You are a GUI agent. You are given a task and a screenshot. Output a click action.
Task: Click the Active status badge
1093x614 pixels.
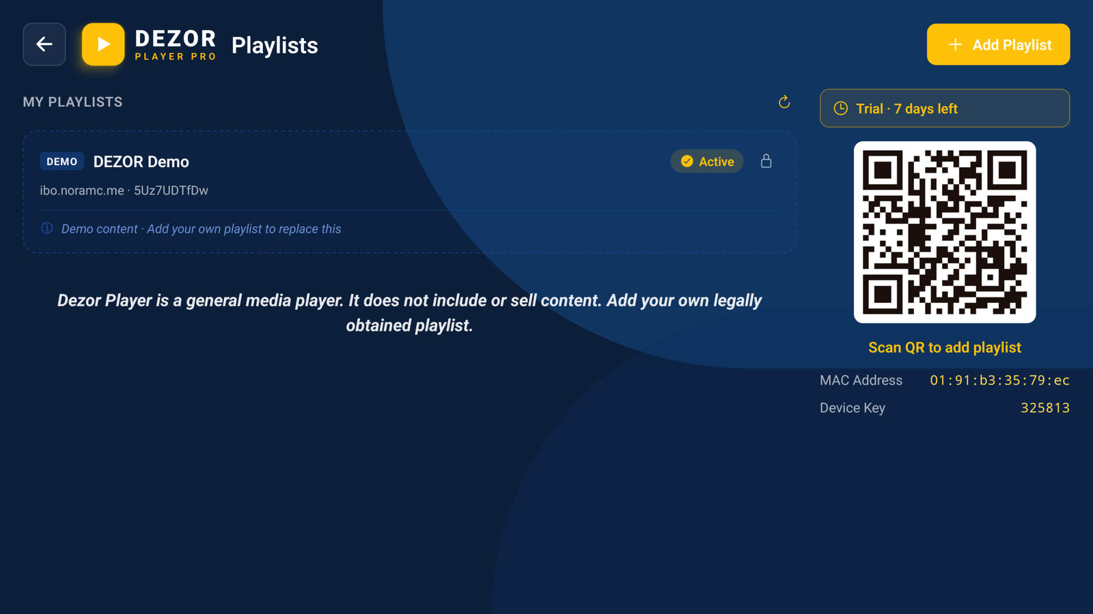(x=707, y=161)
